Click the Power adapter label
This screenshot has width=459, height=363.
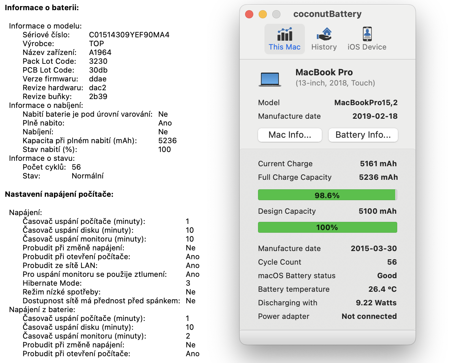283,317
